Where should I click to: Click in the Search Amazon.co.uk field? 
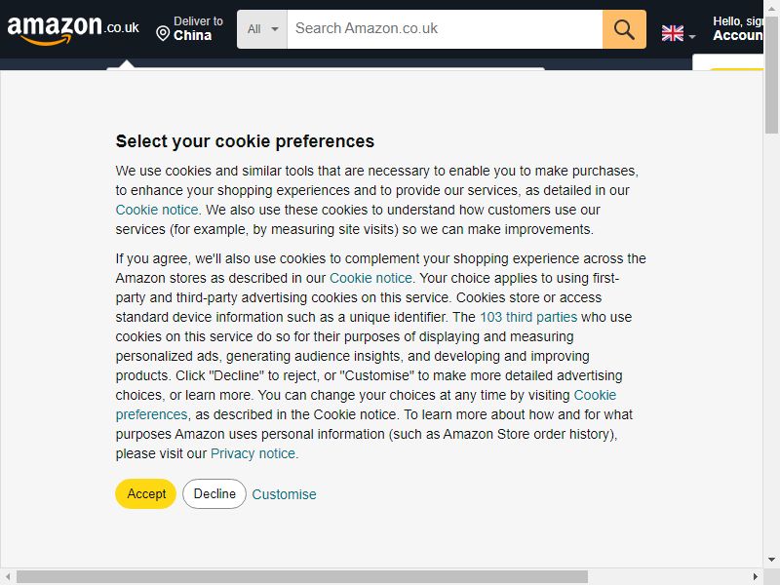(445, 29)
